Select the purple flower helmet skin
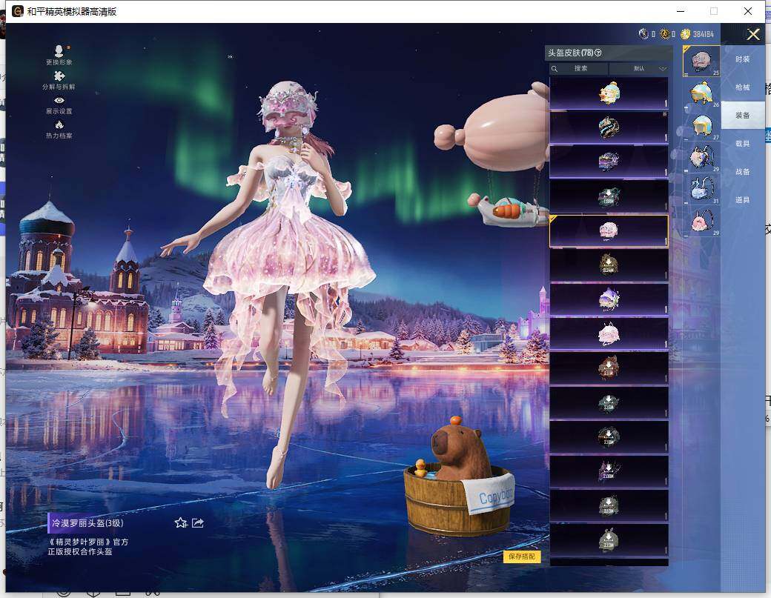This screenshot has width=771, height=598. click(609, 299)
